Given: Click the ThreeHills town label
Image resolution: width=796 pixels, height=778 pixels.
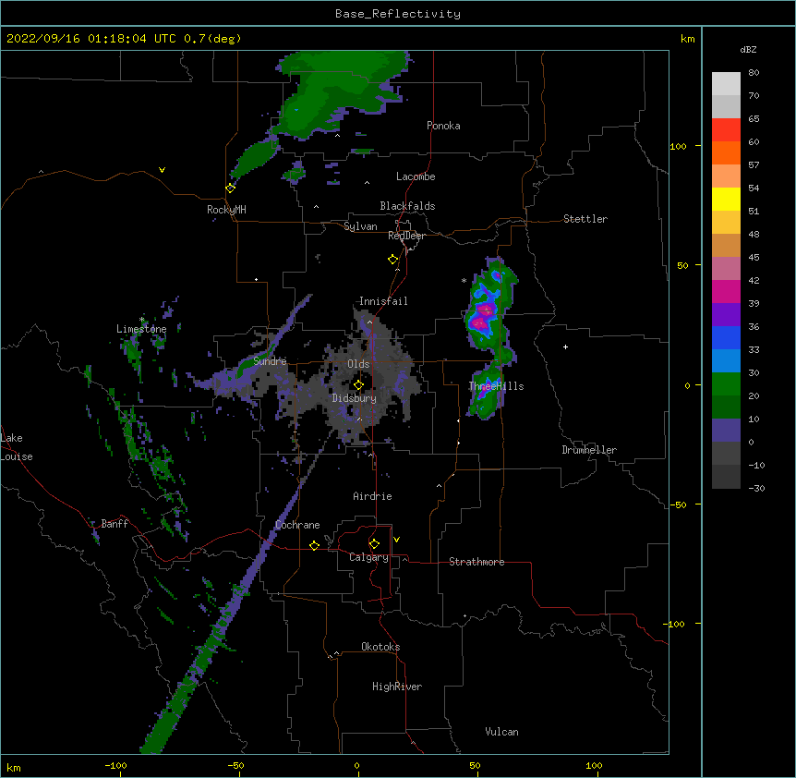Looking at the screenshot, I should tap(496, 386).
